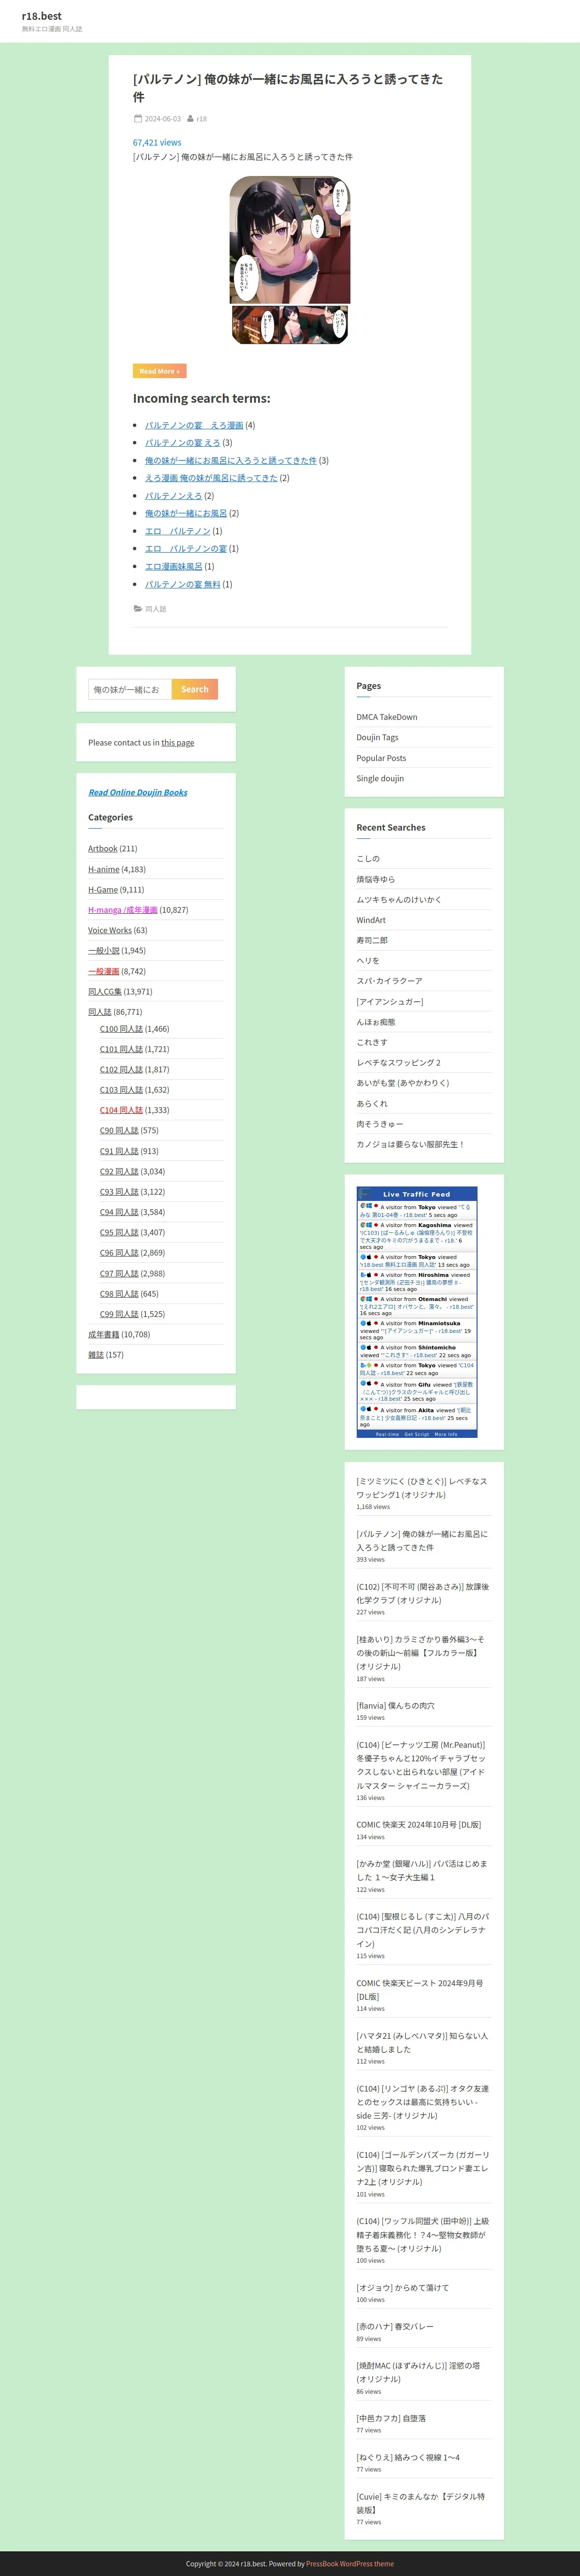Viewport: 580px width, 2576px height.
Task: Open the 成年書籍 category
Action: pyautogui.click(x=104, y=1334)
